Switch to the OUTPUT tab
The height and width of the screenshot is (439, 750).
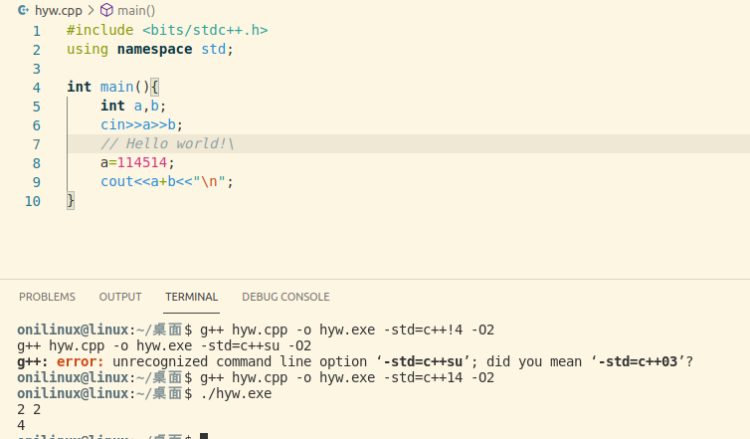pos(120,297)
